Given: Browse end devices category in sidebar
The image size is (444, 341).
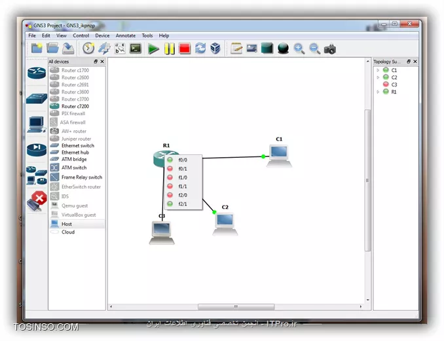Looking at the screenshot, I should coord(37,124).
